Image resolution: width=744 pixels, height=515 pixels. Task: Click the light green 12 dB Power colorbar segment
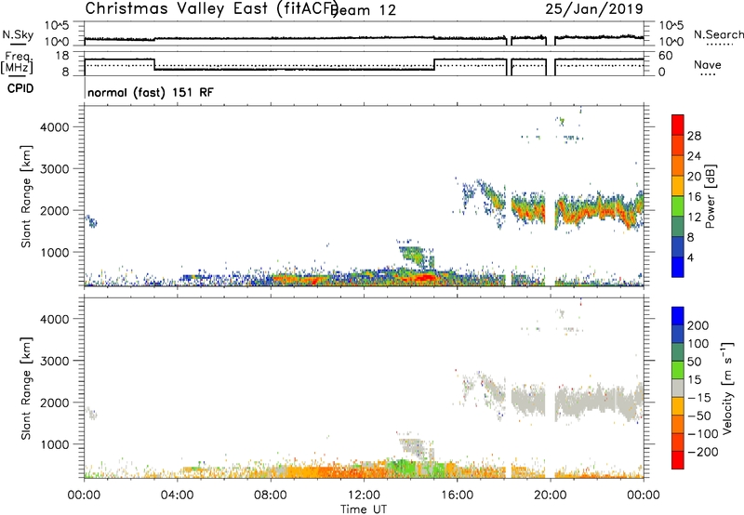678,205
